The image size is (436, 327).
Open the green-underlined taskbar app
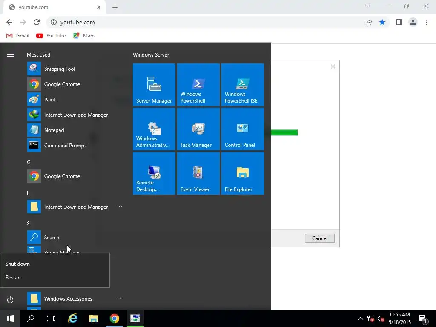(135, 318)
